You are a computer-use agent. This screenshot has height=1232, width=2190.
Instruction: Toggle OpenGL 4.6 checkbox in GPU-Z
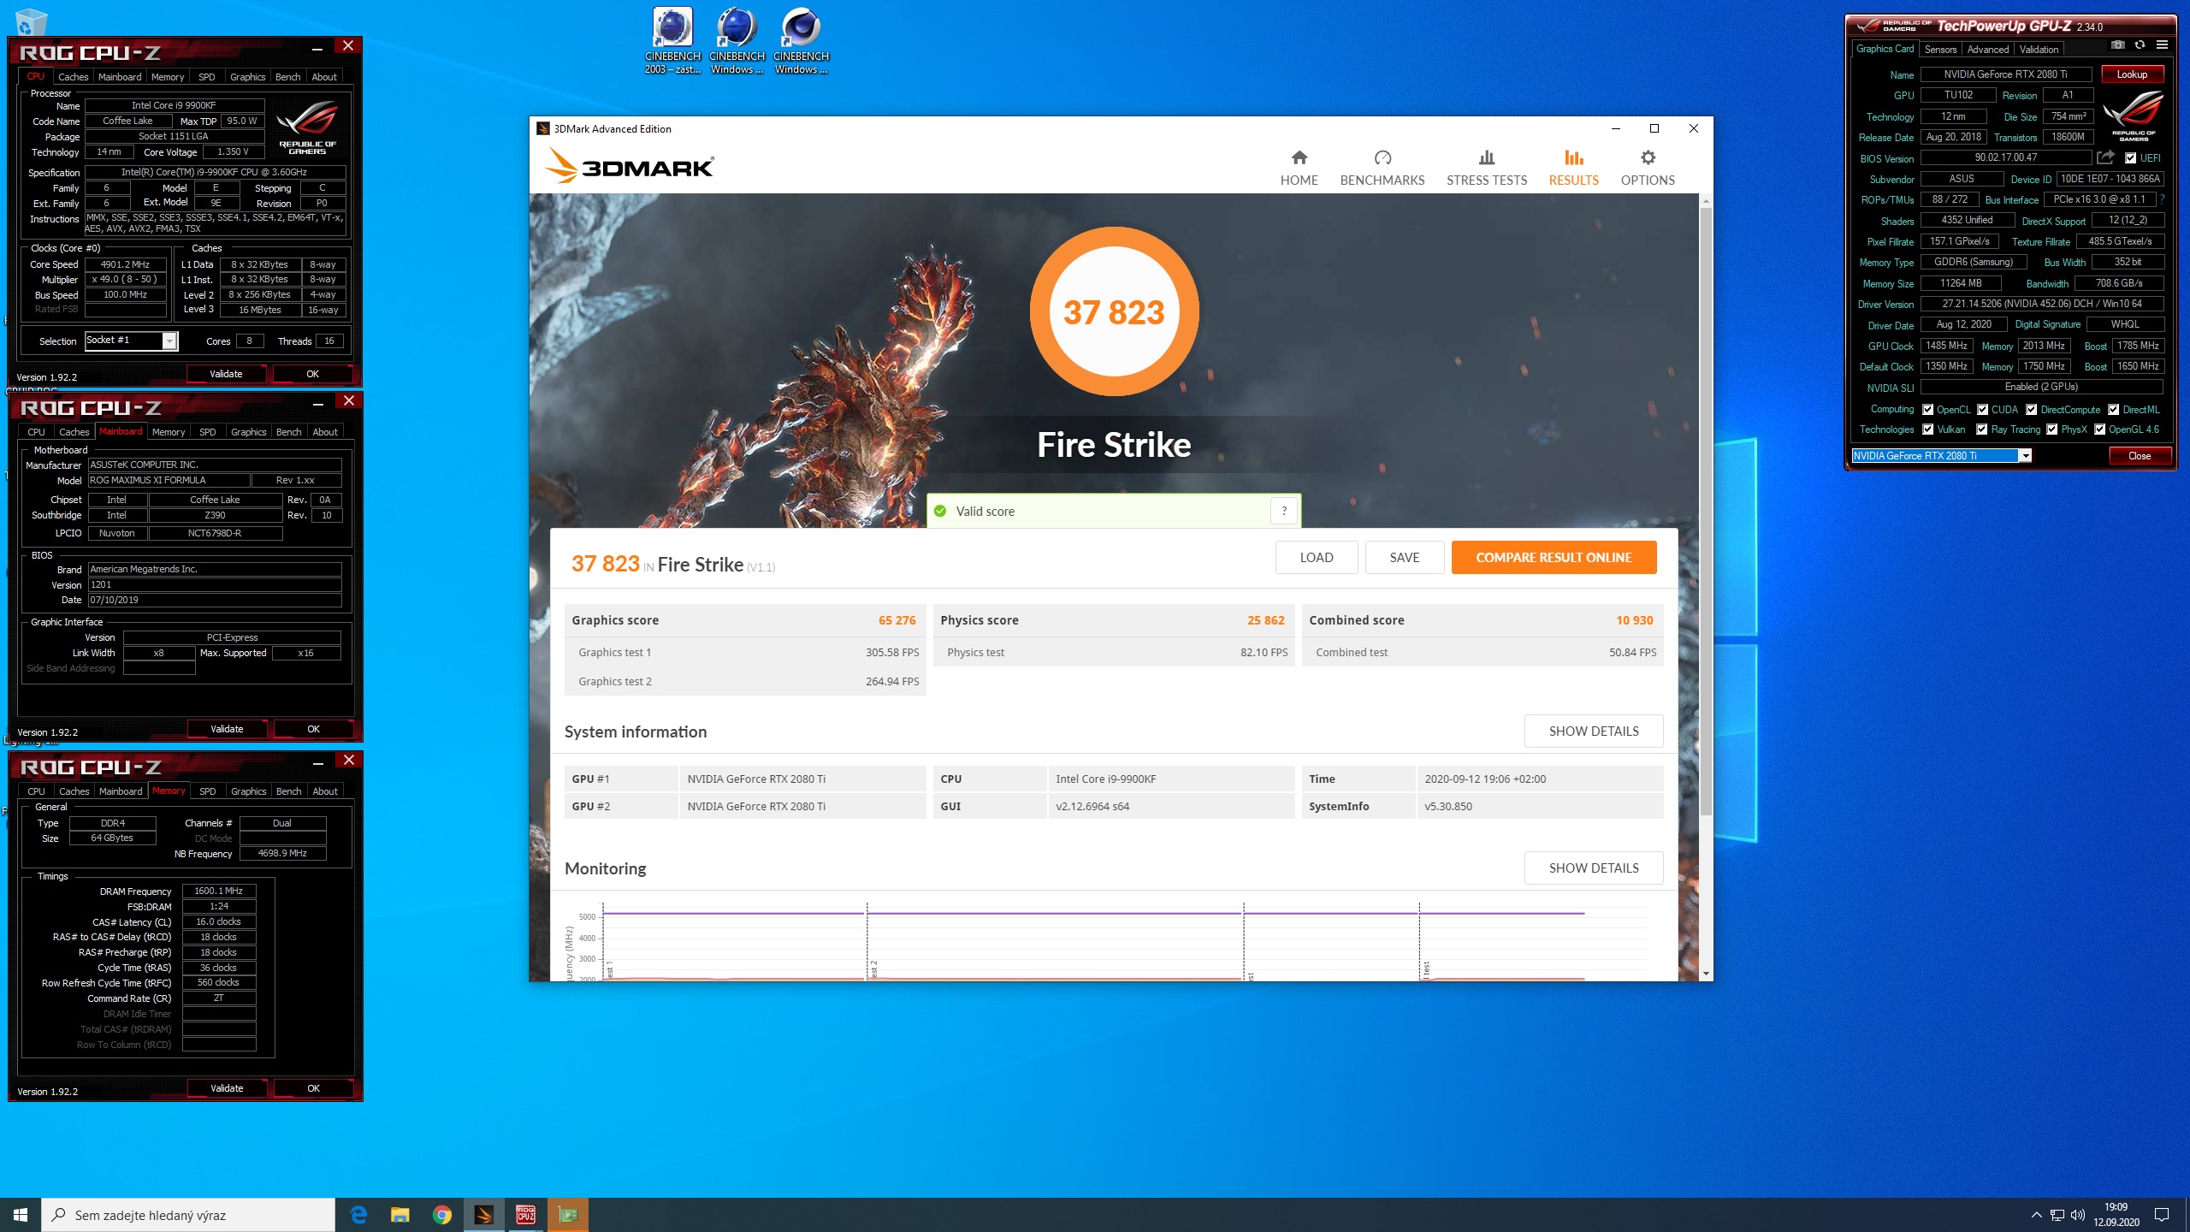coord(2099,429)
